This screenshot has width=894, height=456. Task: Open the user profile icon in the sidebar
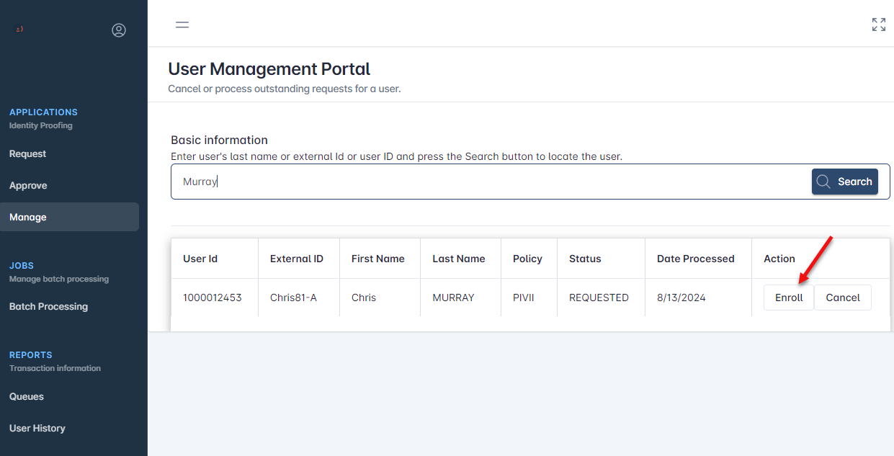coord(119,30)
